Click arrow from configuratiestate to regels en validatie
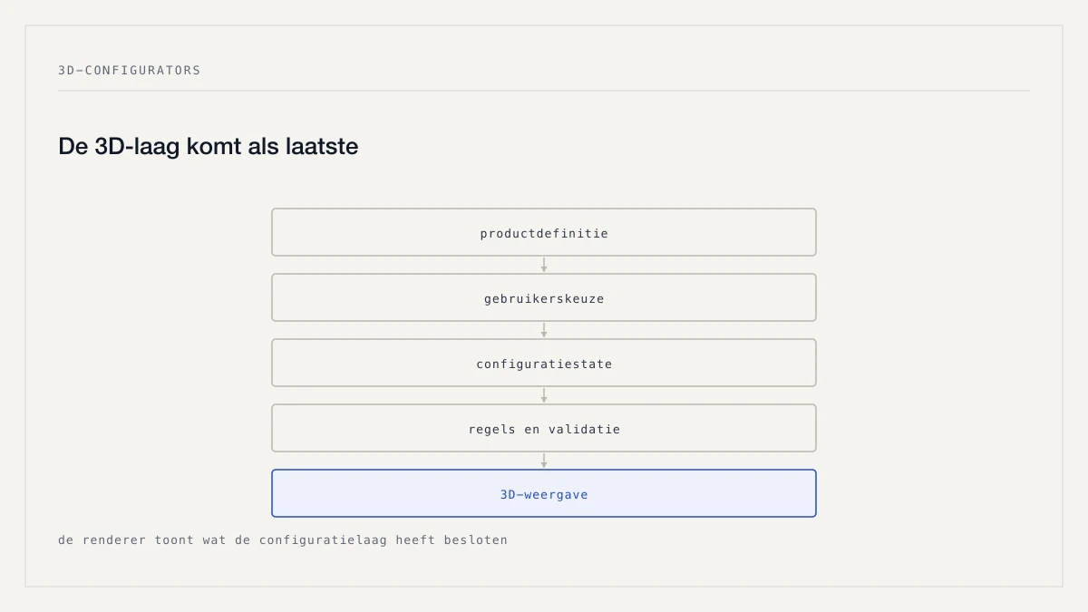The width and height of the screenshot is (1088, 612). [x=544, y=395]
